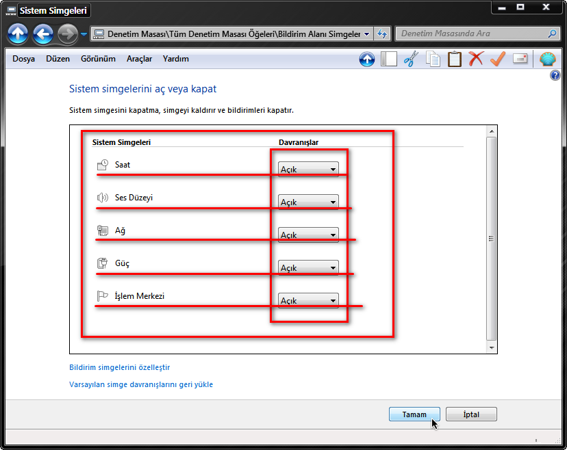Minimize the Sistem Simgeleri window

coord(502,8)
